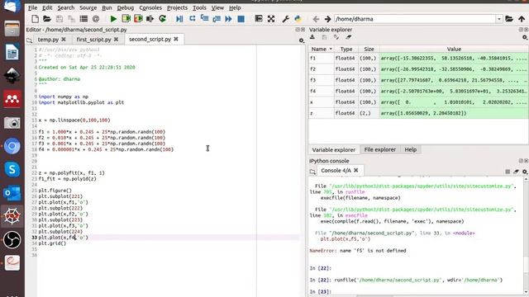Image resolution: width=529 pixels, height=297 pixels.
Task: Open the File menu
Action: point(32,7)
